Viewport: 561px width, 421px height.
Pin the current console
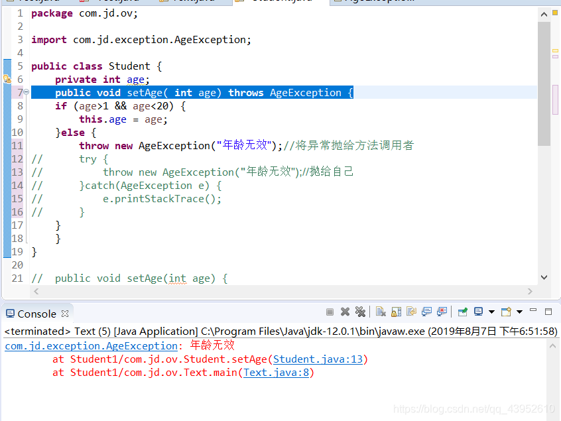[463, 312]
